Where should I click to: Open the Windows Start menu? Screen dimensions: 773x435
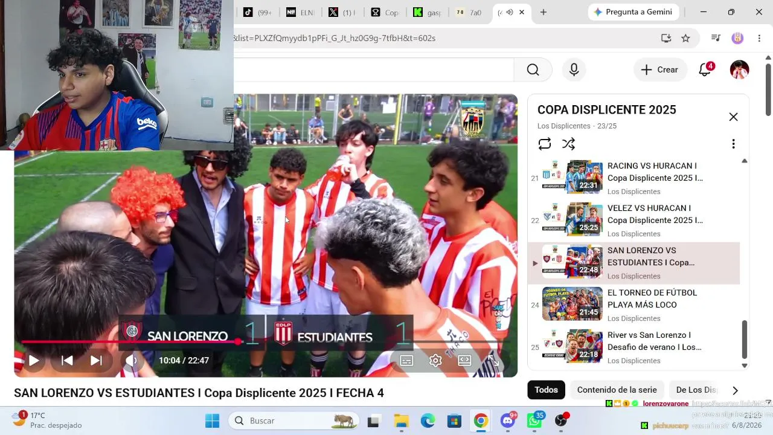(x=213, y=420)
